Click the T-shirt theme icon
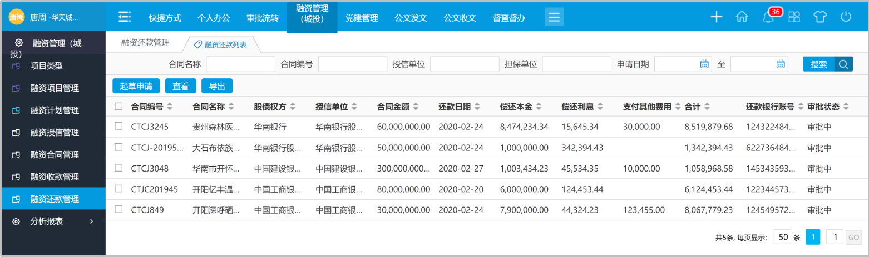Viewport: 869px width, 257px height. click(820, 17)
